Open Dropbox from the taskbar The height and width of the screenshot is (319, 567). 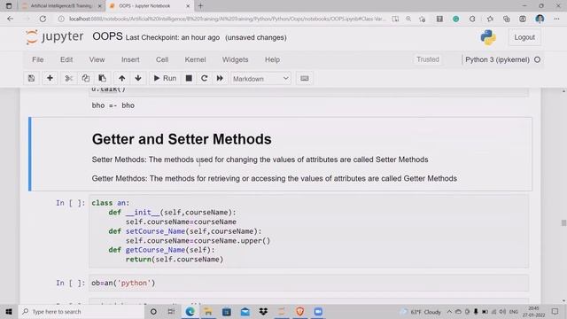pos(263,311)
